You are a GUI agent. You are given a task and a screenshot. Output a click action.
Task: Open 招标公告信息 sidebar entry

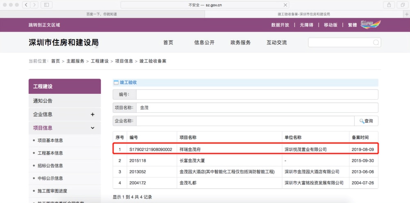(50, 166)
